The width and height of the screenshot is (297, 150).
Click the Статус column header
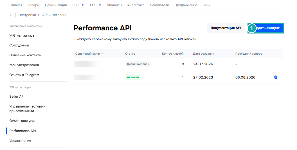point(130,54)
